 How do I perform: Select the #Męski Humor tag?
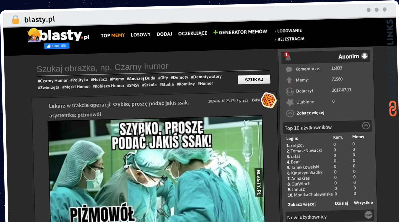pyautogui.click(x=76, y=87)
